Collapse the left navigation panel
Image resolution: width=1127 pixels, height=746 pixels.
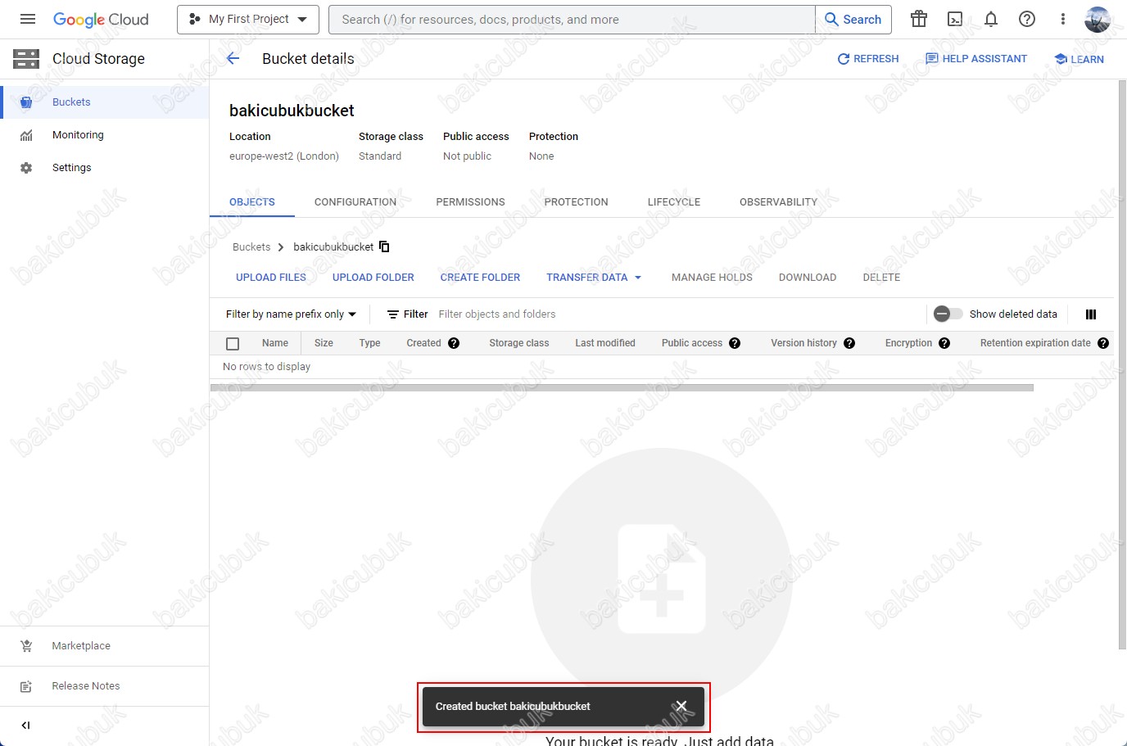click(25, 726)
